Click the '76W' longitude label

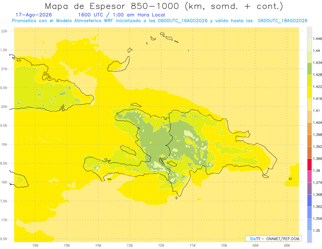[x=35, y=246]
